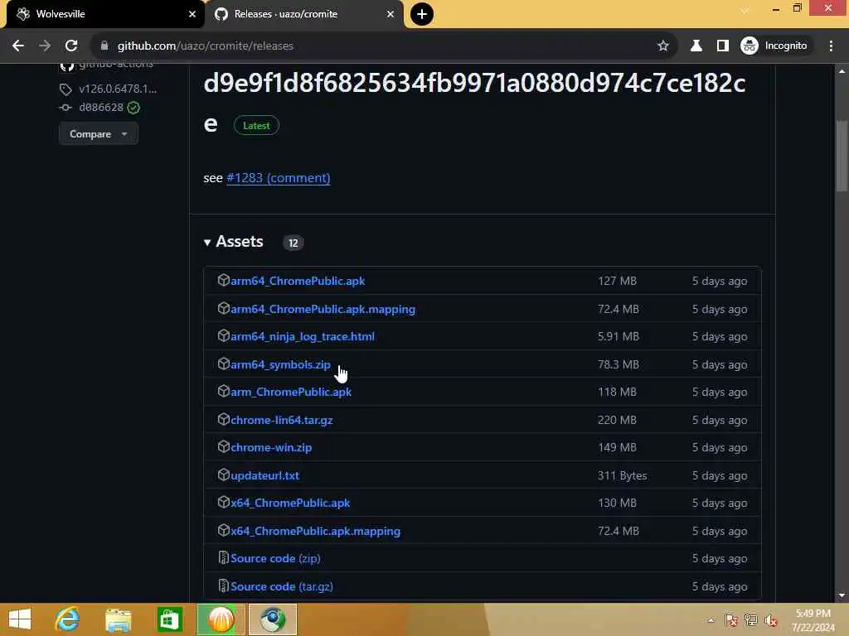Image resolution: width=849 pixels, height=636 pixels.
Task: Download Source code (zip)
Action: tap(275, 559)
